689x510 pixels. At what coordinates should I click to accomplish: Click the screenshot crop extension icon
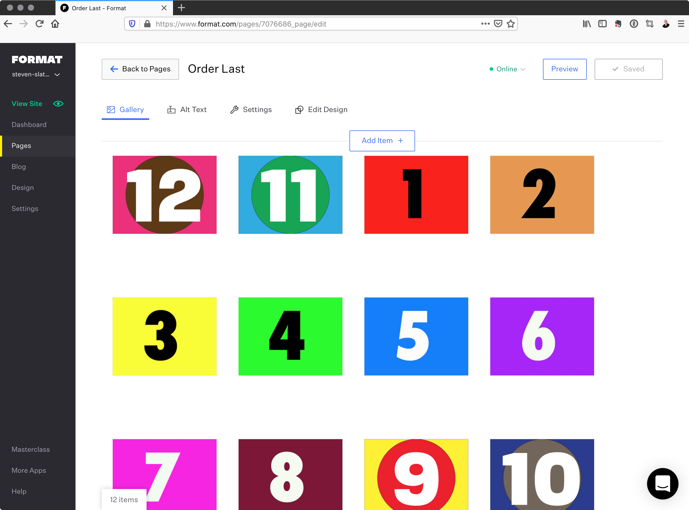point(649,24)
